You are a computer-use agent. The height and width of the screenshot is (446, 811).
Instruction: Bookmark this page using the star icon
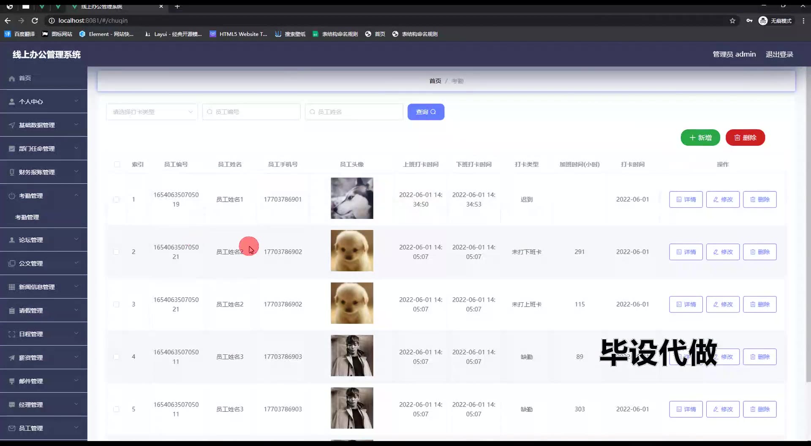[x=732, y=21]
